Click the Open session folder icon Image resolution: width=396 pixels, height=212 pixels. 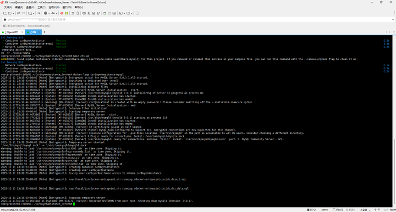click(10, 13)
